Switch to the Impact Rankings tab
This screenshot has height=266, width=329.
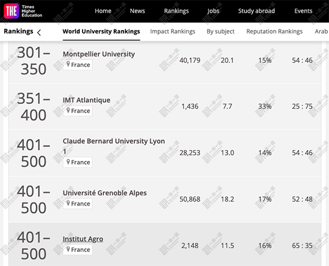(173, 32)
